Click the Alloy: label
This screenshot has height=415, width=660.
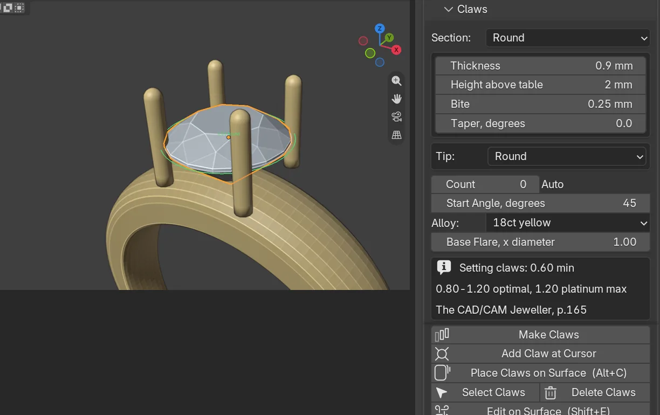[446, 223]
